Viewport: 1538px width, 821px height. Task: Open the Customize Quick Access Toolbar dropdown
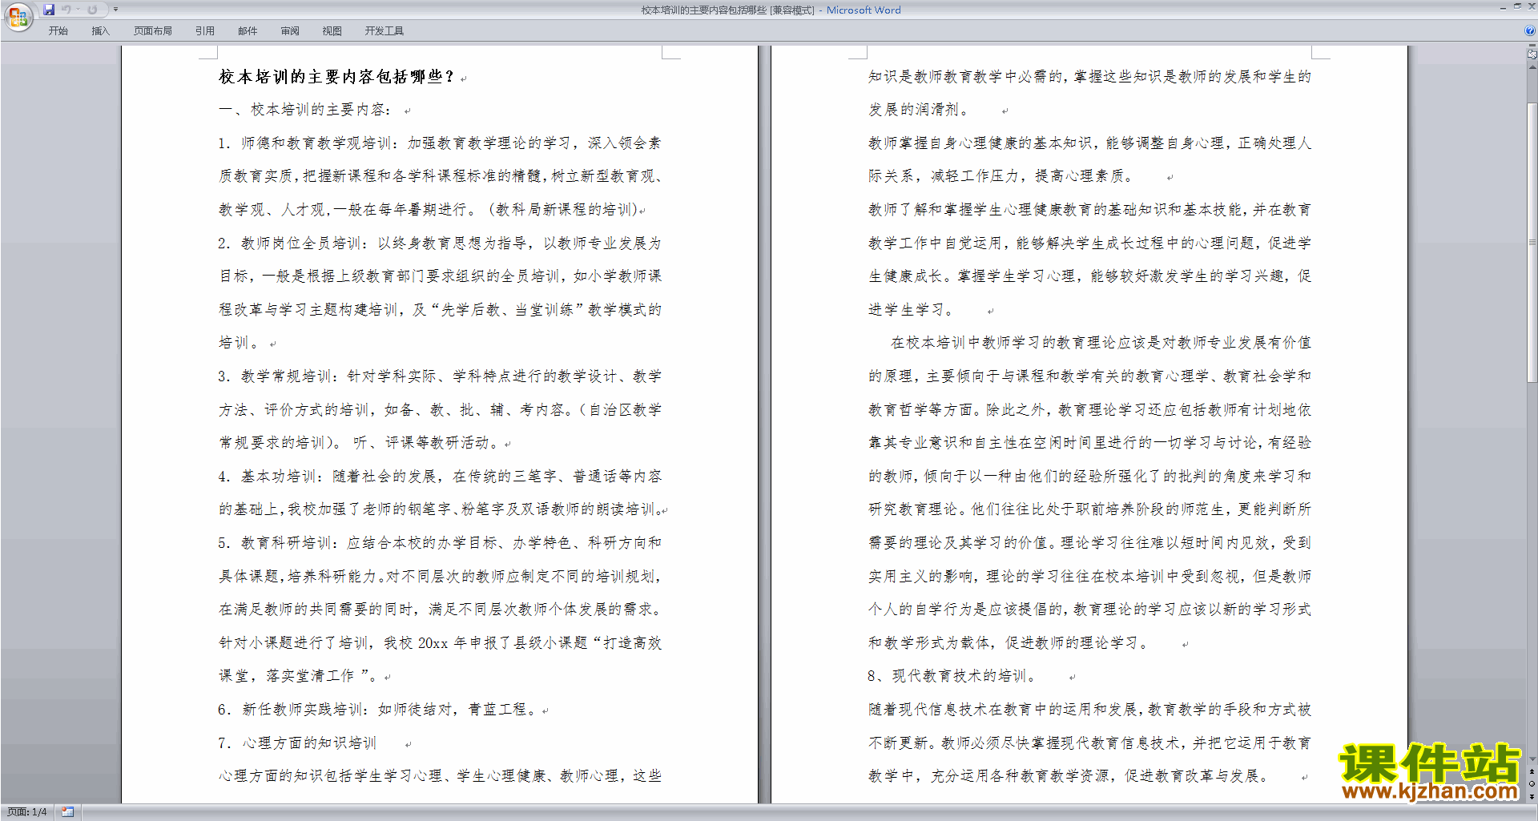[x=115, y=10]
